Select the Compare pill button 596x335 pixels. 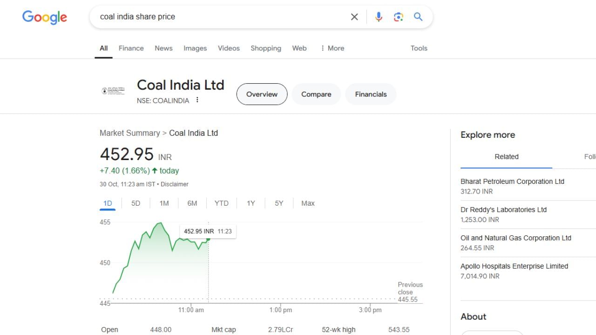tap(316, 94)
